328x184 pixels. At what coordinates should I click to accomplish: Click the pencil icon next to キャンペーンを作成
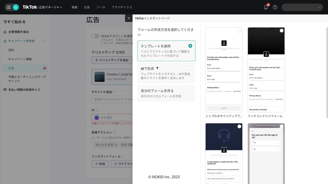pos(5,41)
